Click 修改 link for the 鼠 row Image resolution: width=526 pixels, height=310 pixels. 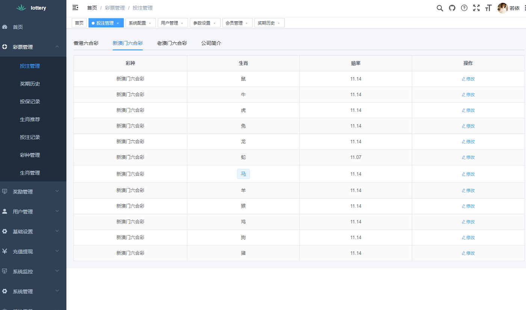coord(468,79)
